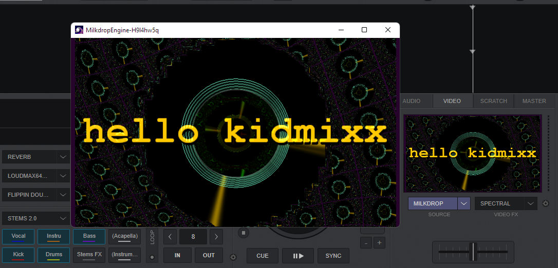The width and height of the screenshot is (558, 268).
Task: Toggle the play/pause button
Action: click(298, 256)
